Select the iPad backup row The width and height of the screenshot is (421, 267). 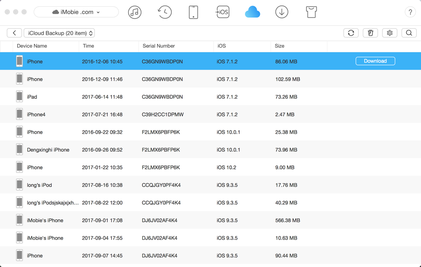[x=32, y=97]
